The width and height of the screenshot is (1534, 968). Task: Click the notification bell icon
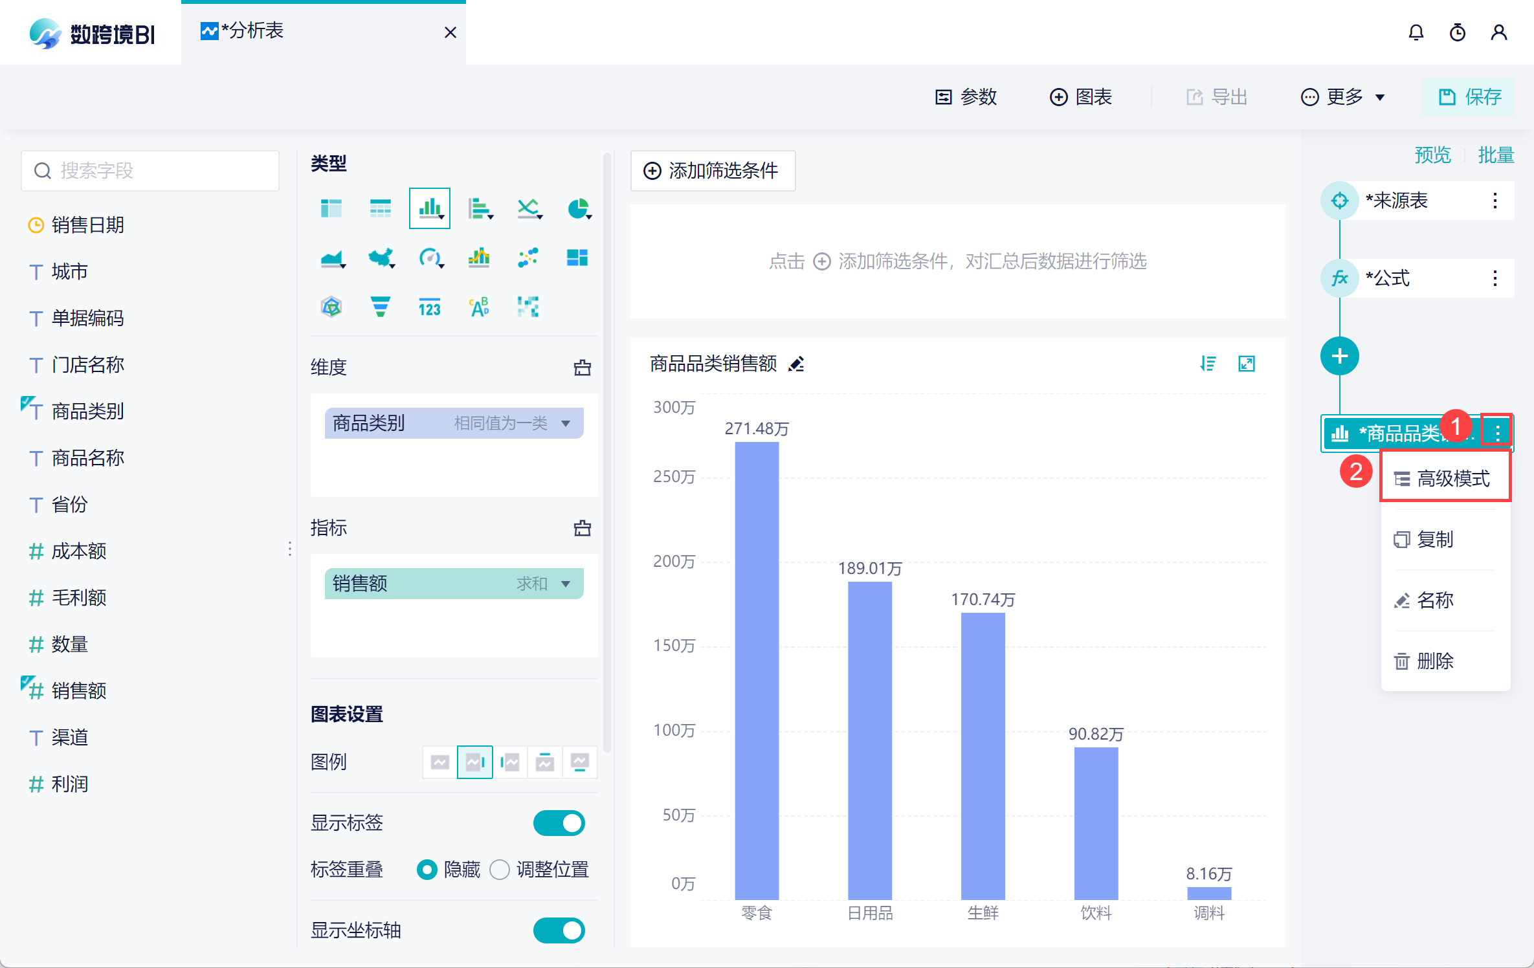coord(1416,32)
